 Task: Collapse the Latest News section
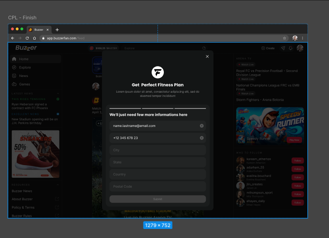[x=58, y=94]
